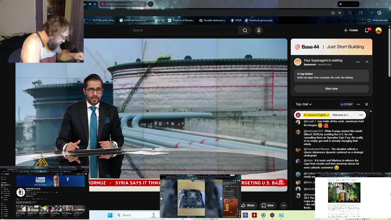Open the 'Facebook green party' bookmark
391x220 pixels.
pos(259,20)
